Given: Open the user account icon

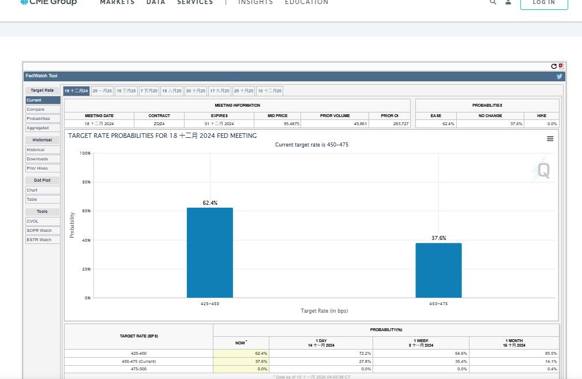Looking at the screenshot, I should pyautogui.click(x=508, y=2).
